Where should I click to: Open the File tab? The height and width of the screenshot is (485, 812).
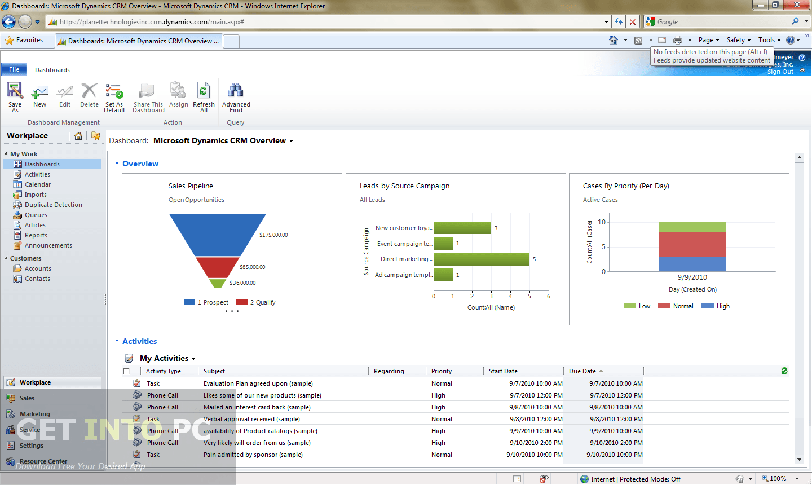(x=14, y=69)
